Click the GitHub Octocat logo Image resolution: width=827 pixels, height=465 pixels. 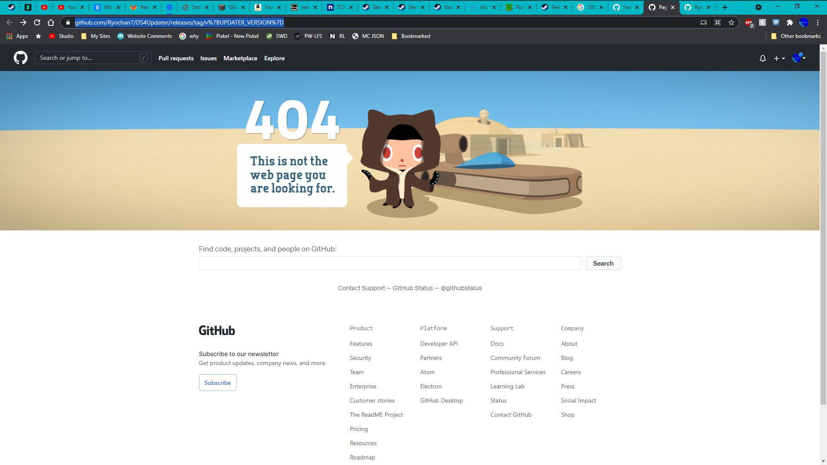20,58
